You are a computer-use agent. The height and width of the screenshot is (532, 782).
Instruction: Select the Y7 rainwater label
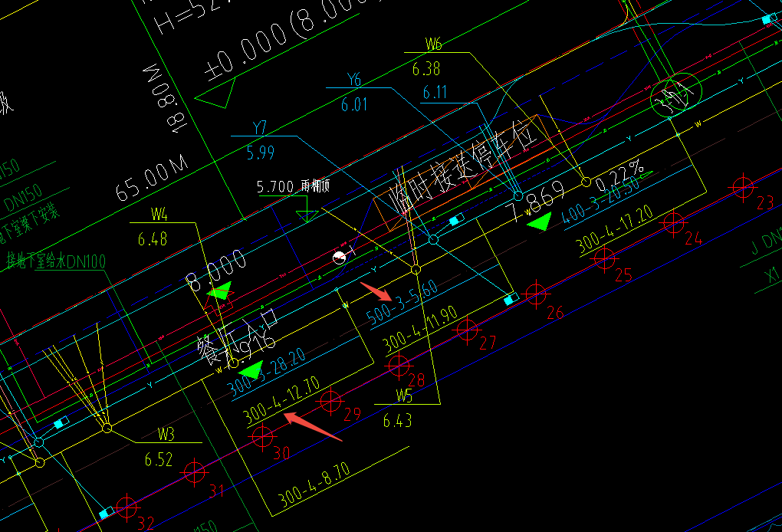click(x=259, y=128)
